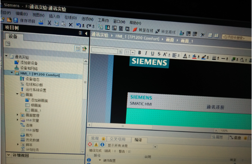Click the Undo arrow icon
This screenshot has height=164, width=252.
[x=78, y=25]
